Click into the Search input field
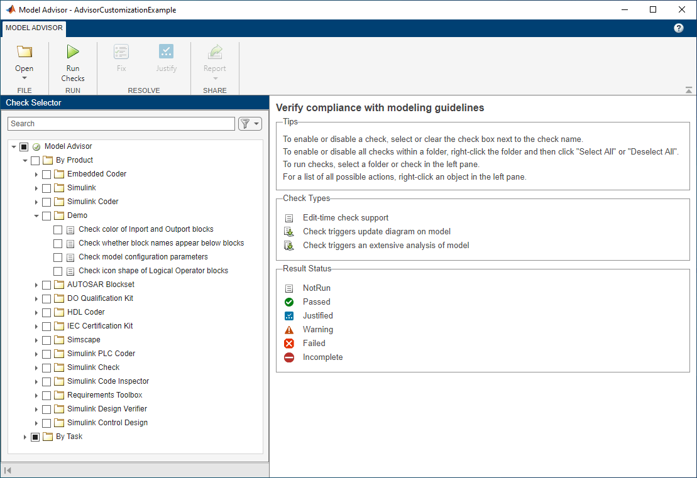Viewport: 697px width, 478px height. 122,124
